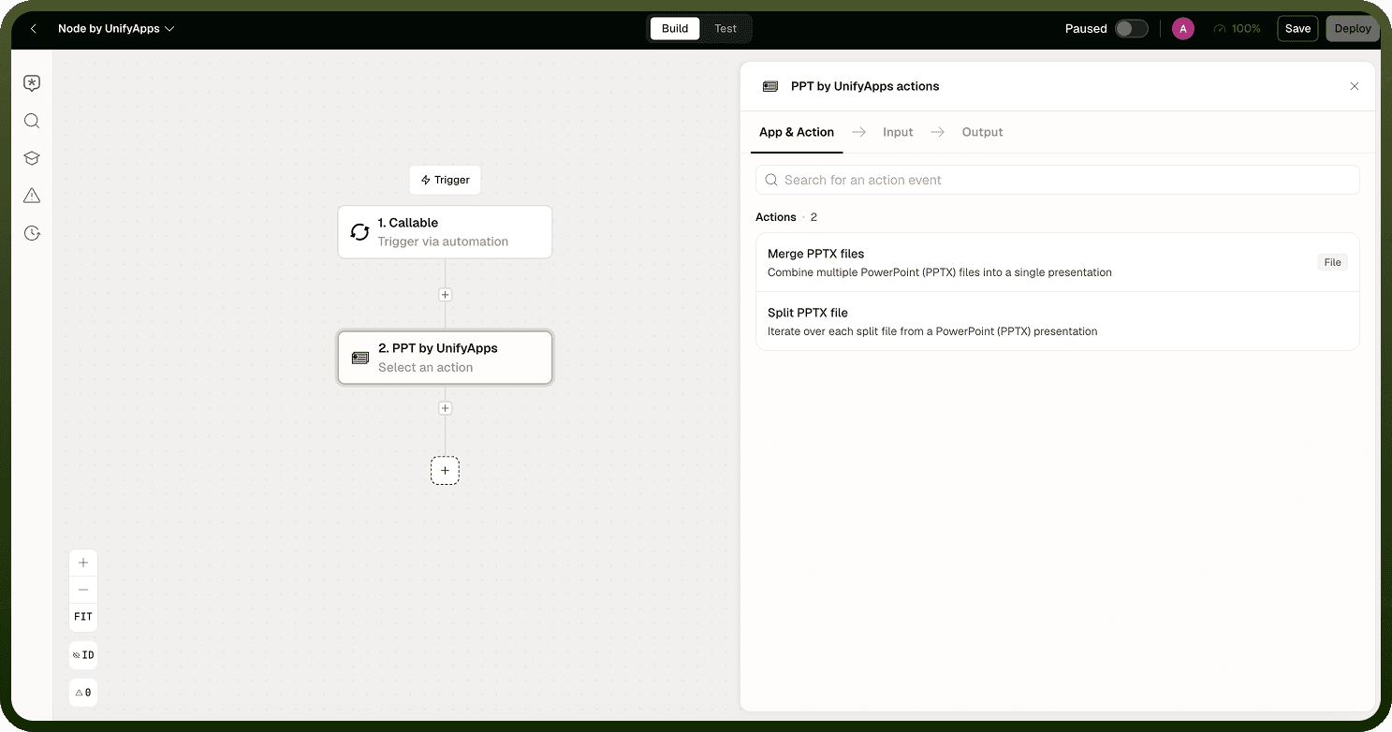The height and width of the screenshot is (732, 1392).
Task: Go to the Output tab
Action: [x=982, y=132]
